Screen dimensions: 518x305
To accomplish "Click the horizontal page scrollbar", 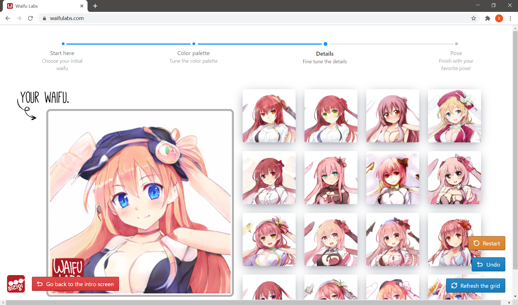I will pyautogui.click(x=253, y=302).
